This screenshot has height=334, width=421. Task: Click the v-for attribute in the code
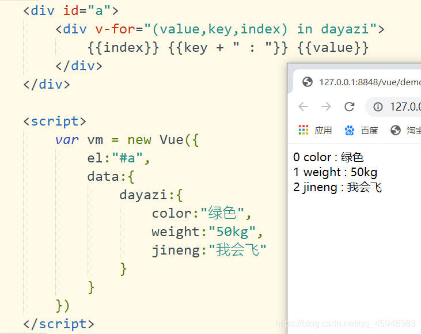coord(115,29)
